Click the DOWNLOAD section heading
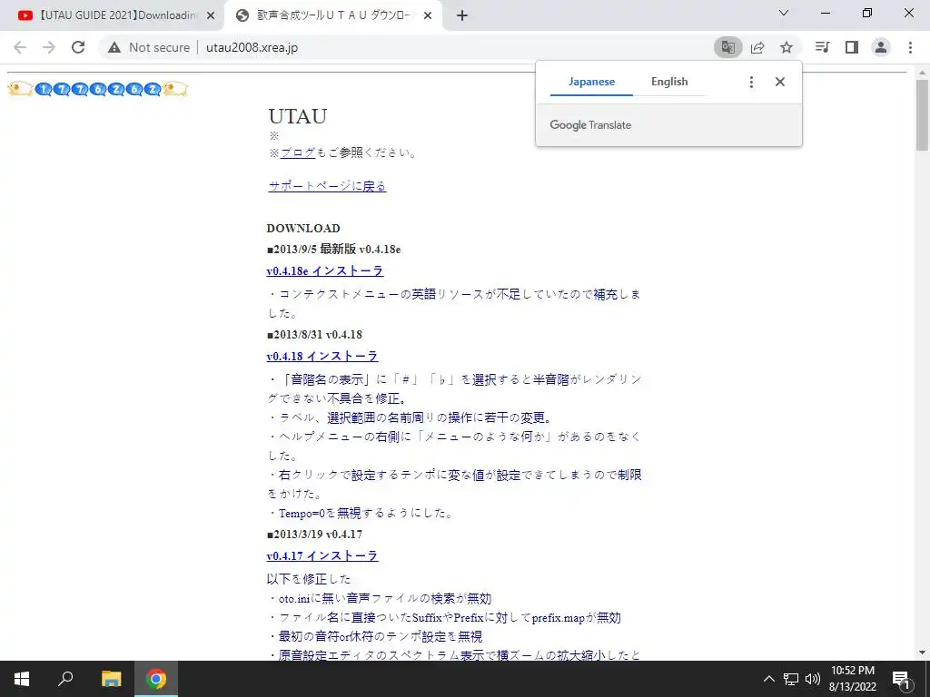Image resolution: width=930 pixels, height=697 pixels. coord(303,228)
